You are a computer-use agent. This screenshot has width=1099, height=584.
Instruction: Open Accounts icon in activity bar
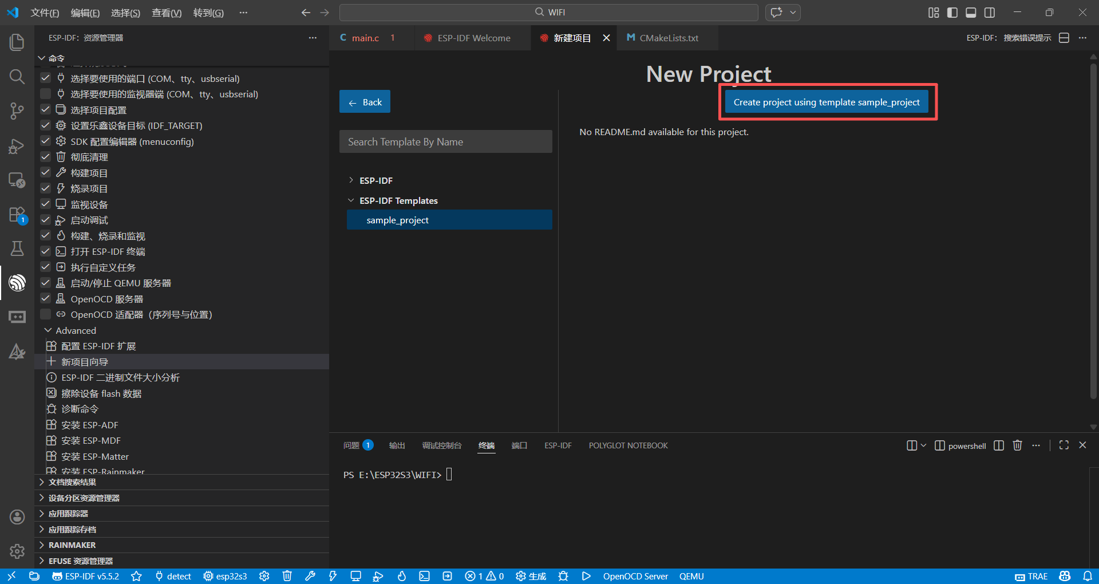[x=17, y=517]
